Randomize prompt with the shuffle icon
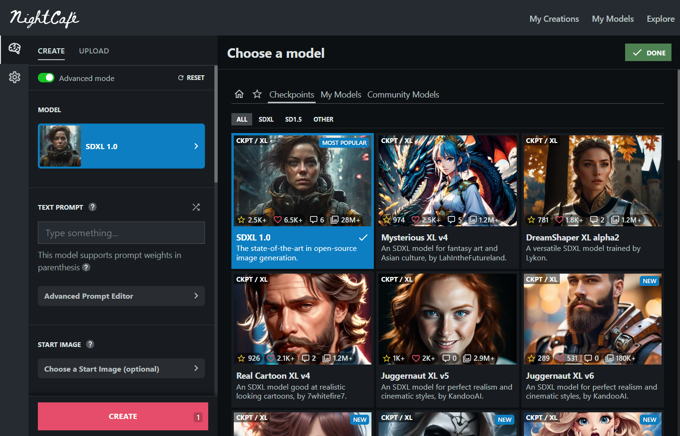The height and width of the screenshot is (436, 680). click(x=196, y=207)
